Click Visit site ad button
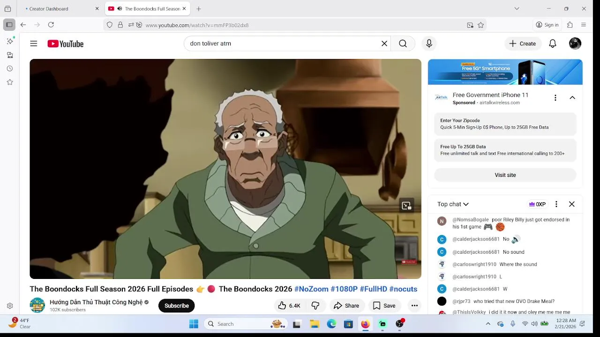Image resolution: width=600 pixels, height=337 pixels. (505, 175)
